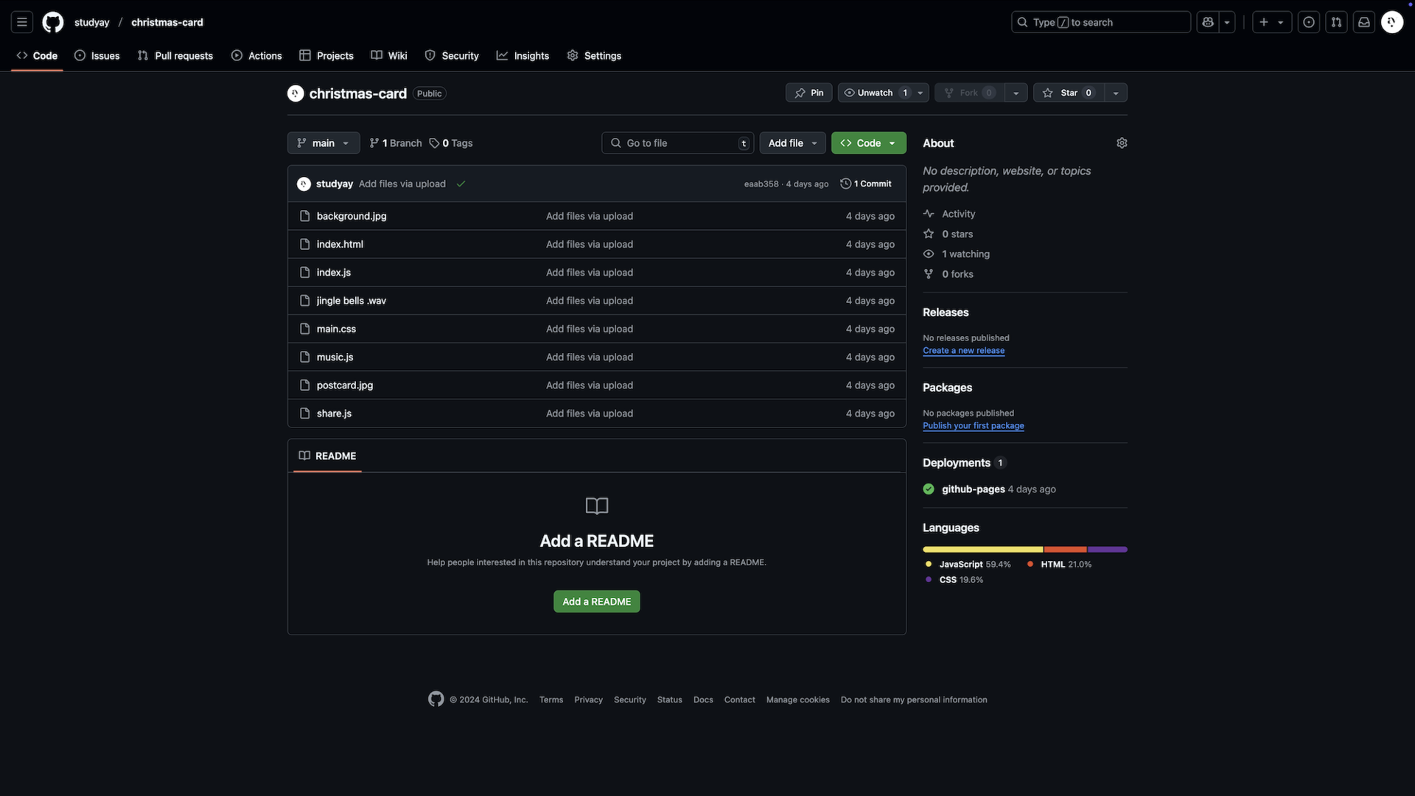Open the main branch selector

[324, 143]
